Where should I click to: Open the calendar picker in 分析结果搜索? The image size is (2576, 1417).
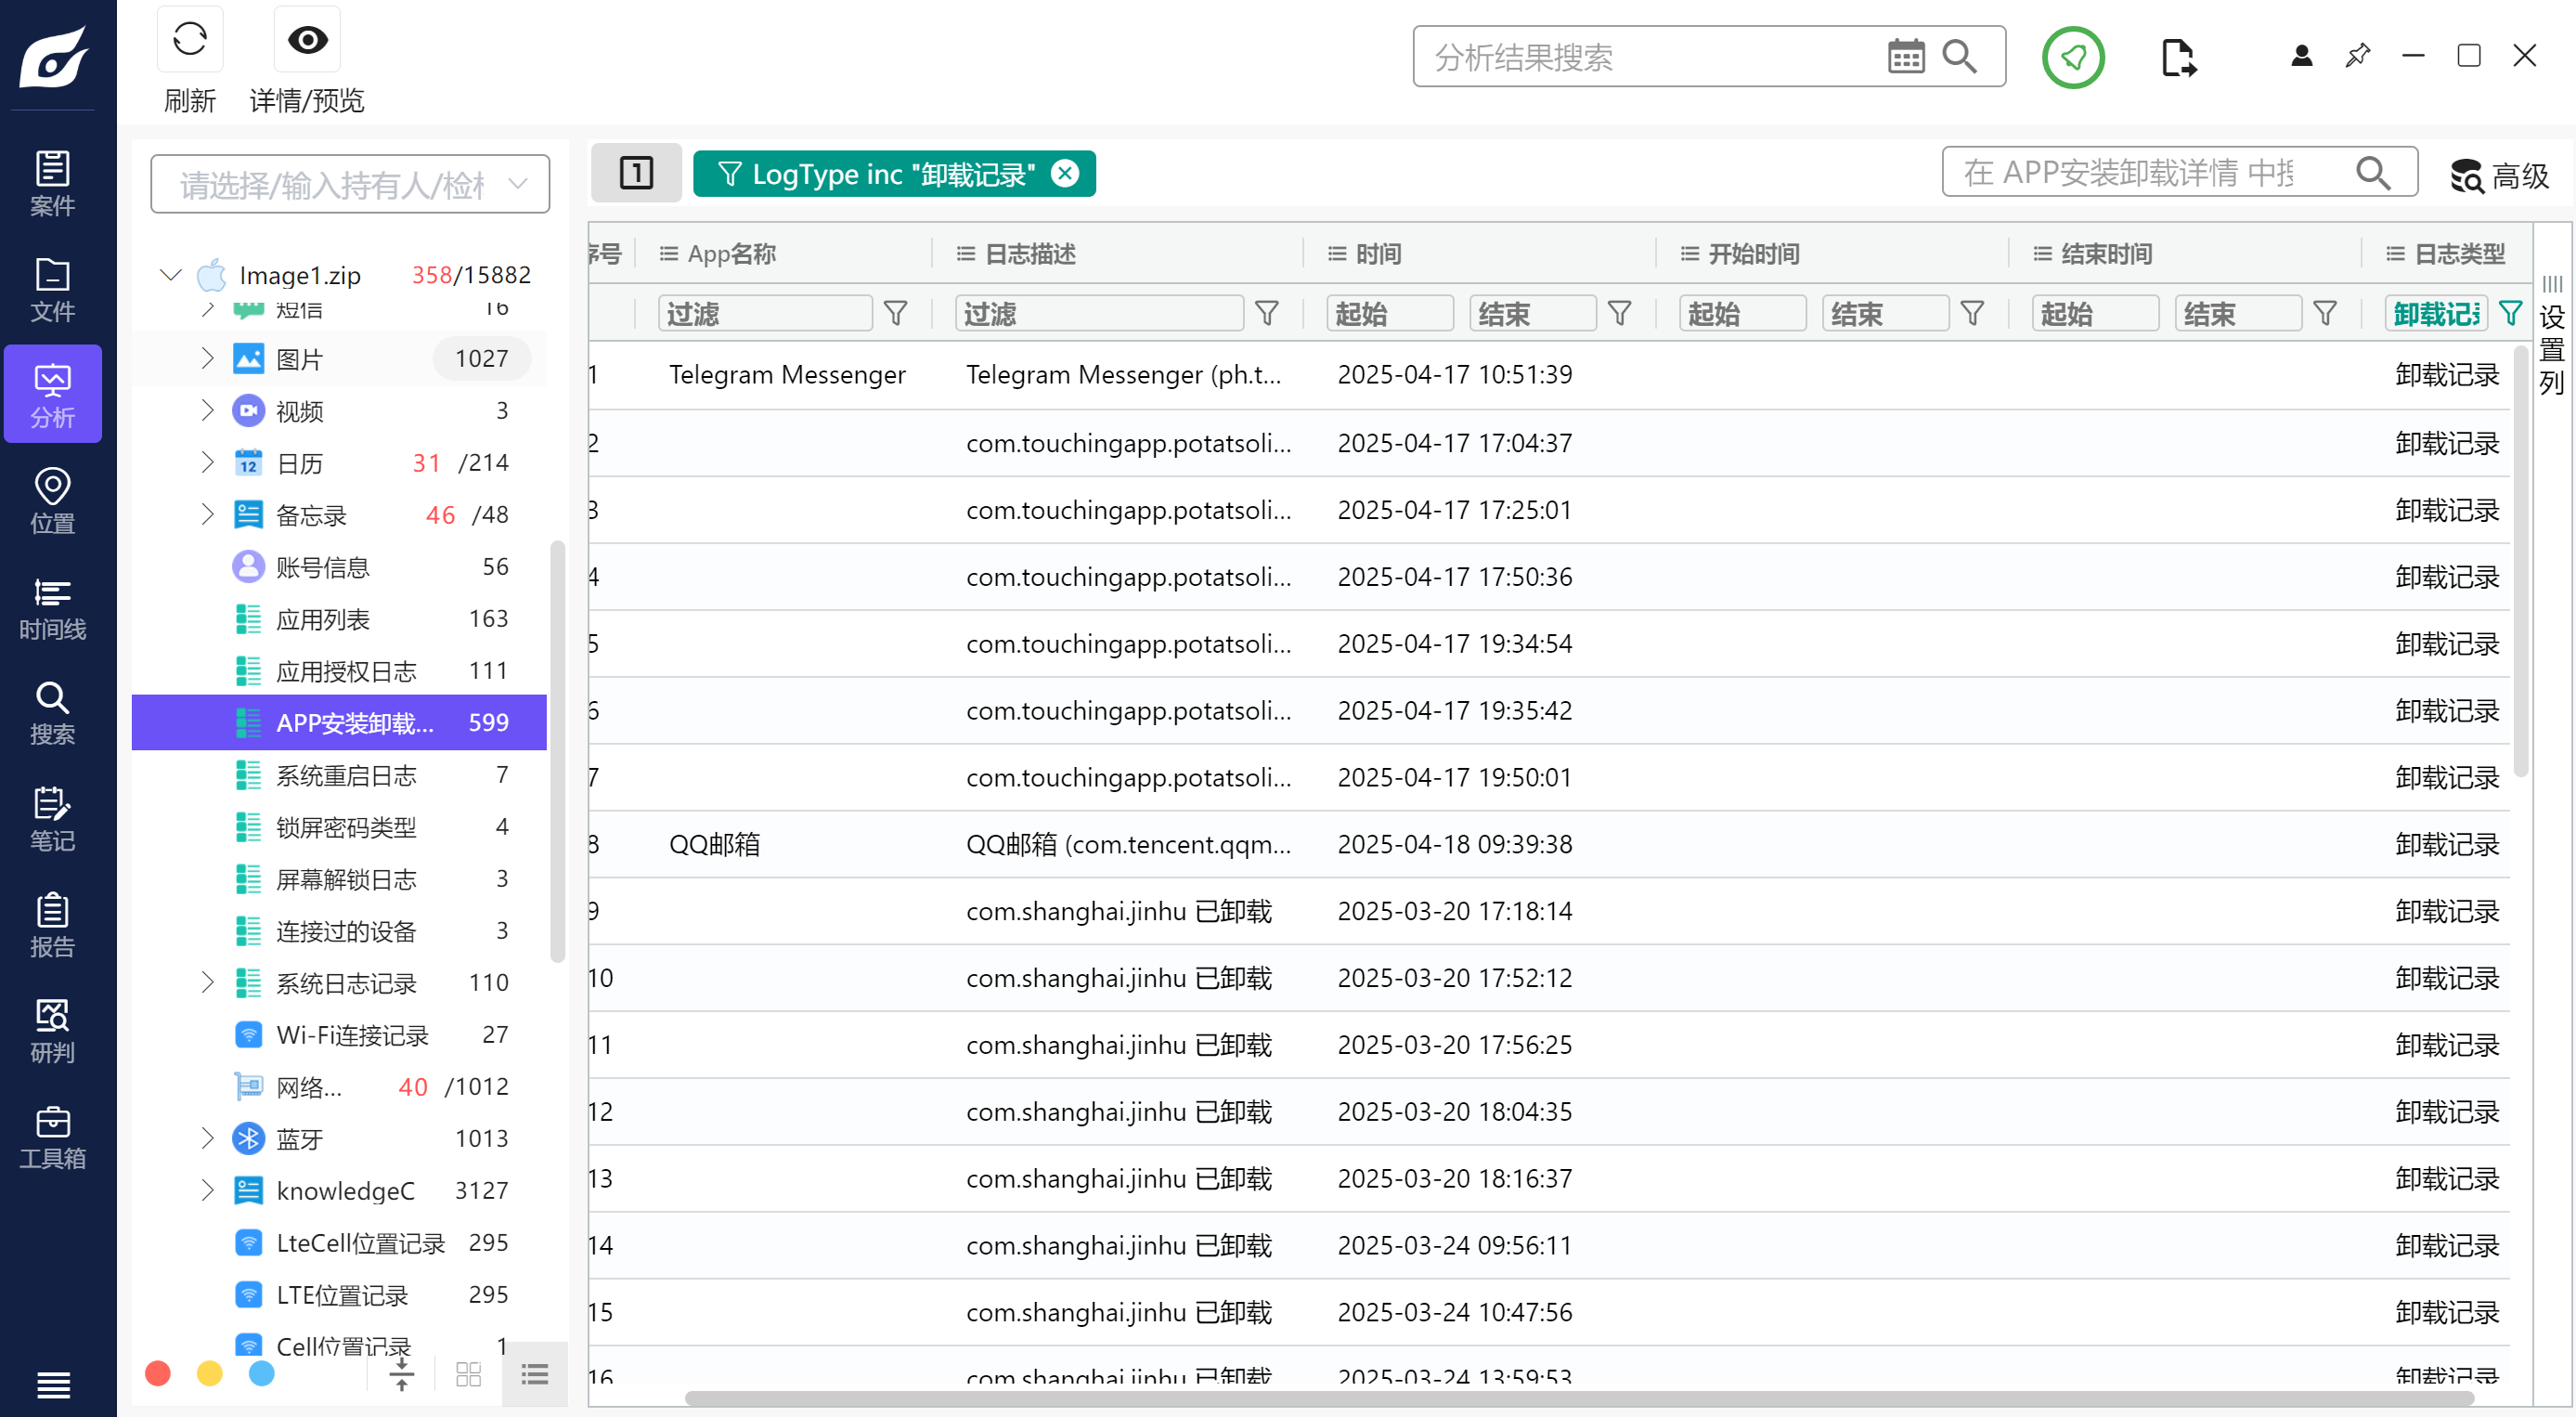coord(1905,57)
